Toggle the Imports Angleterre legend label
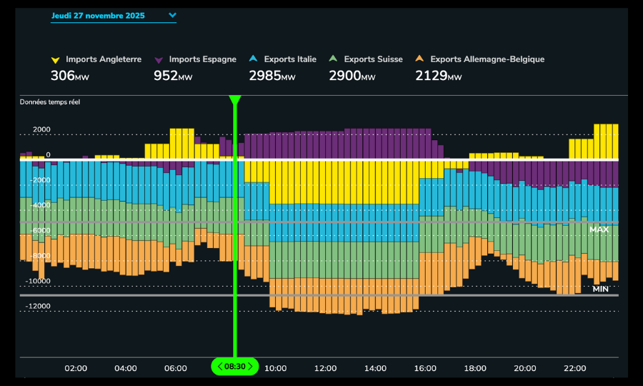643x386 pixels. tap(104, 59)
